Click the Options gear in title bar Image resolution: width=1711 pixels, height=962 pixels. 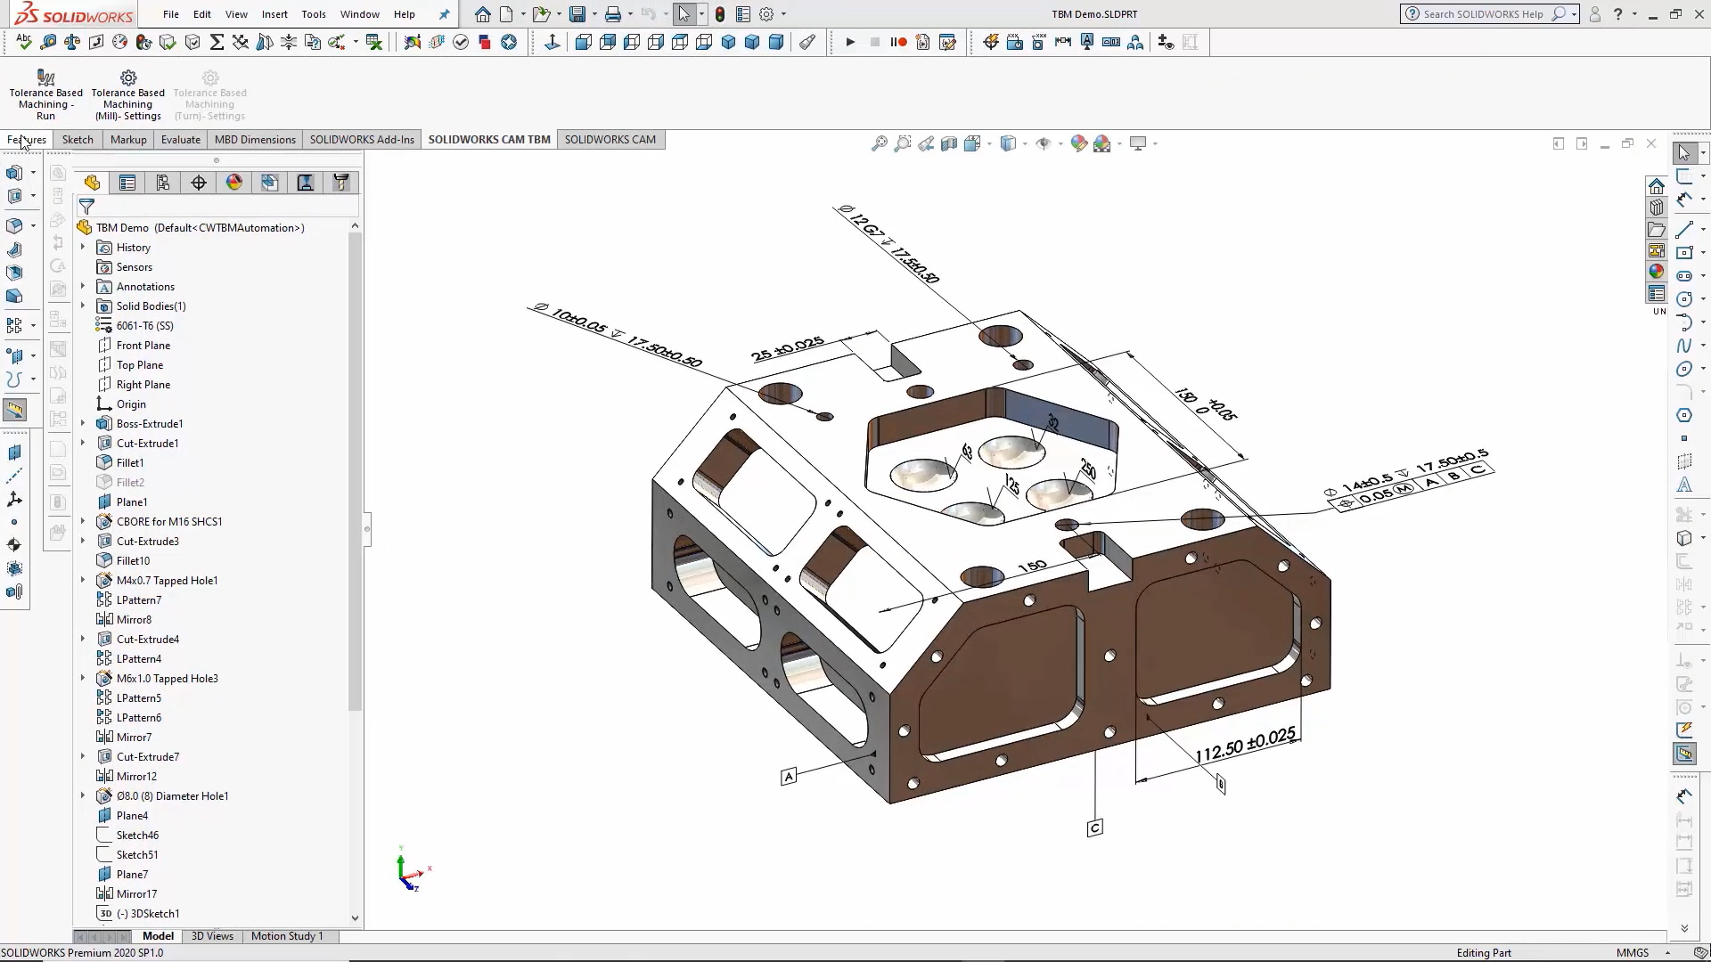(x=766, y=14)
